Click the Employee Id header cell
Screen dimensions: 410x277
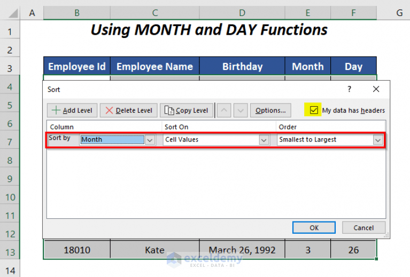tap(77, 66)
